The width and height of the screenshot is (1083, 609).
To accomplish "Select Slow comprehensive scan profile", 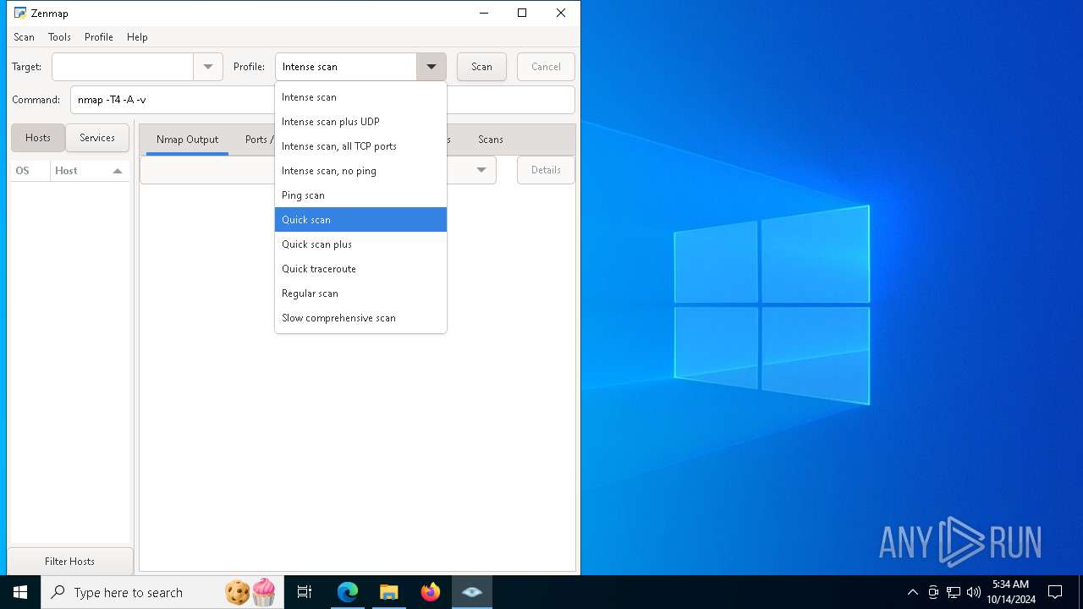I will (360, 318).
